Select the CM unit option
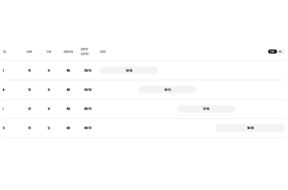The width and height of the screenshot is (288, 190). [x=272, y=52]
